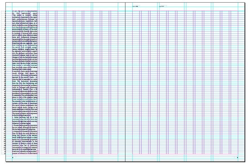Click the red overset text marker
This screenshot has width=248, height=164.
point(38,151)
